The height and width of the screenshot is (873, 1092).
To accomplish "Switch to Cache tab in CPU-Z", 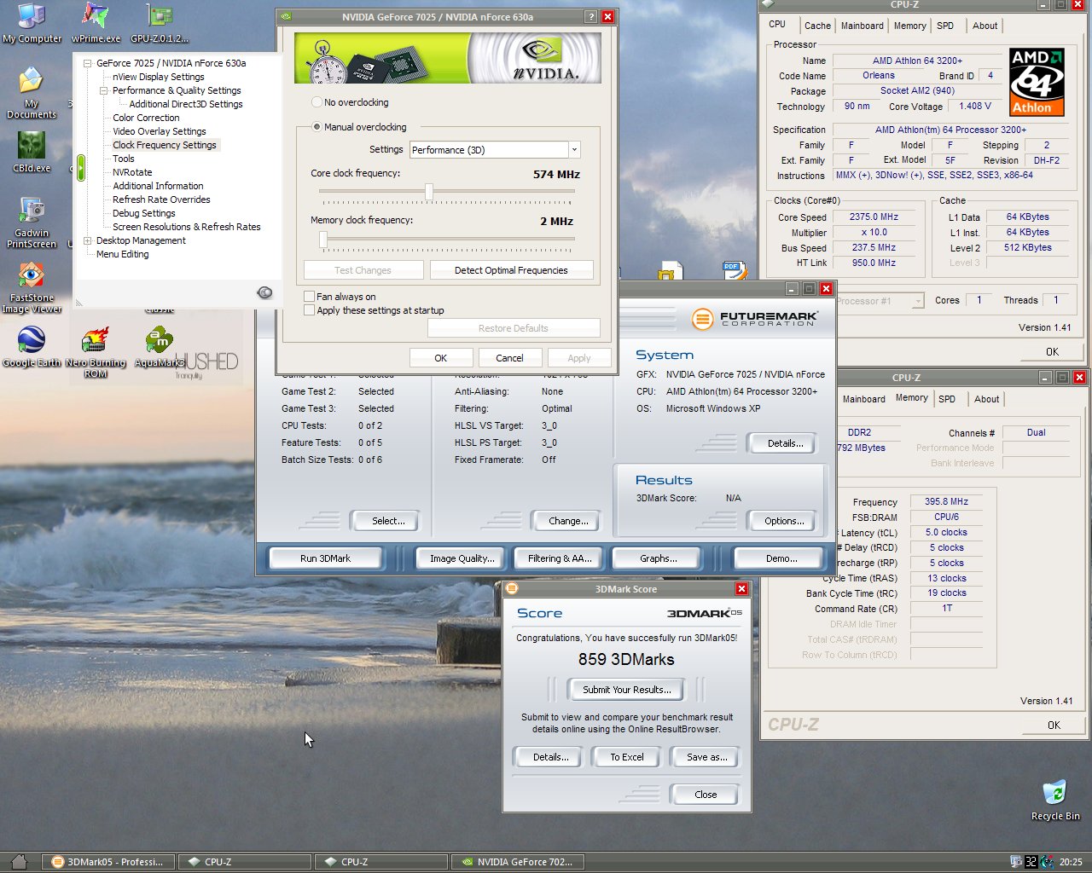I will point(817,26).
